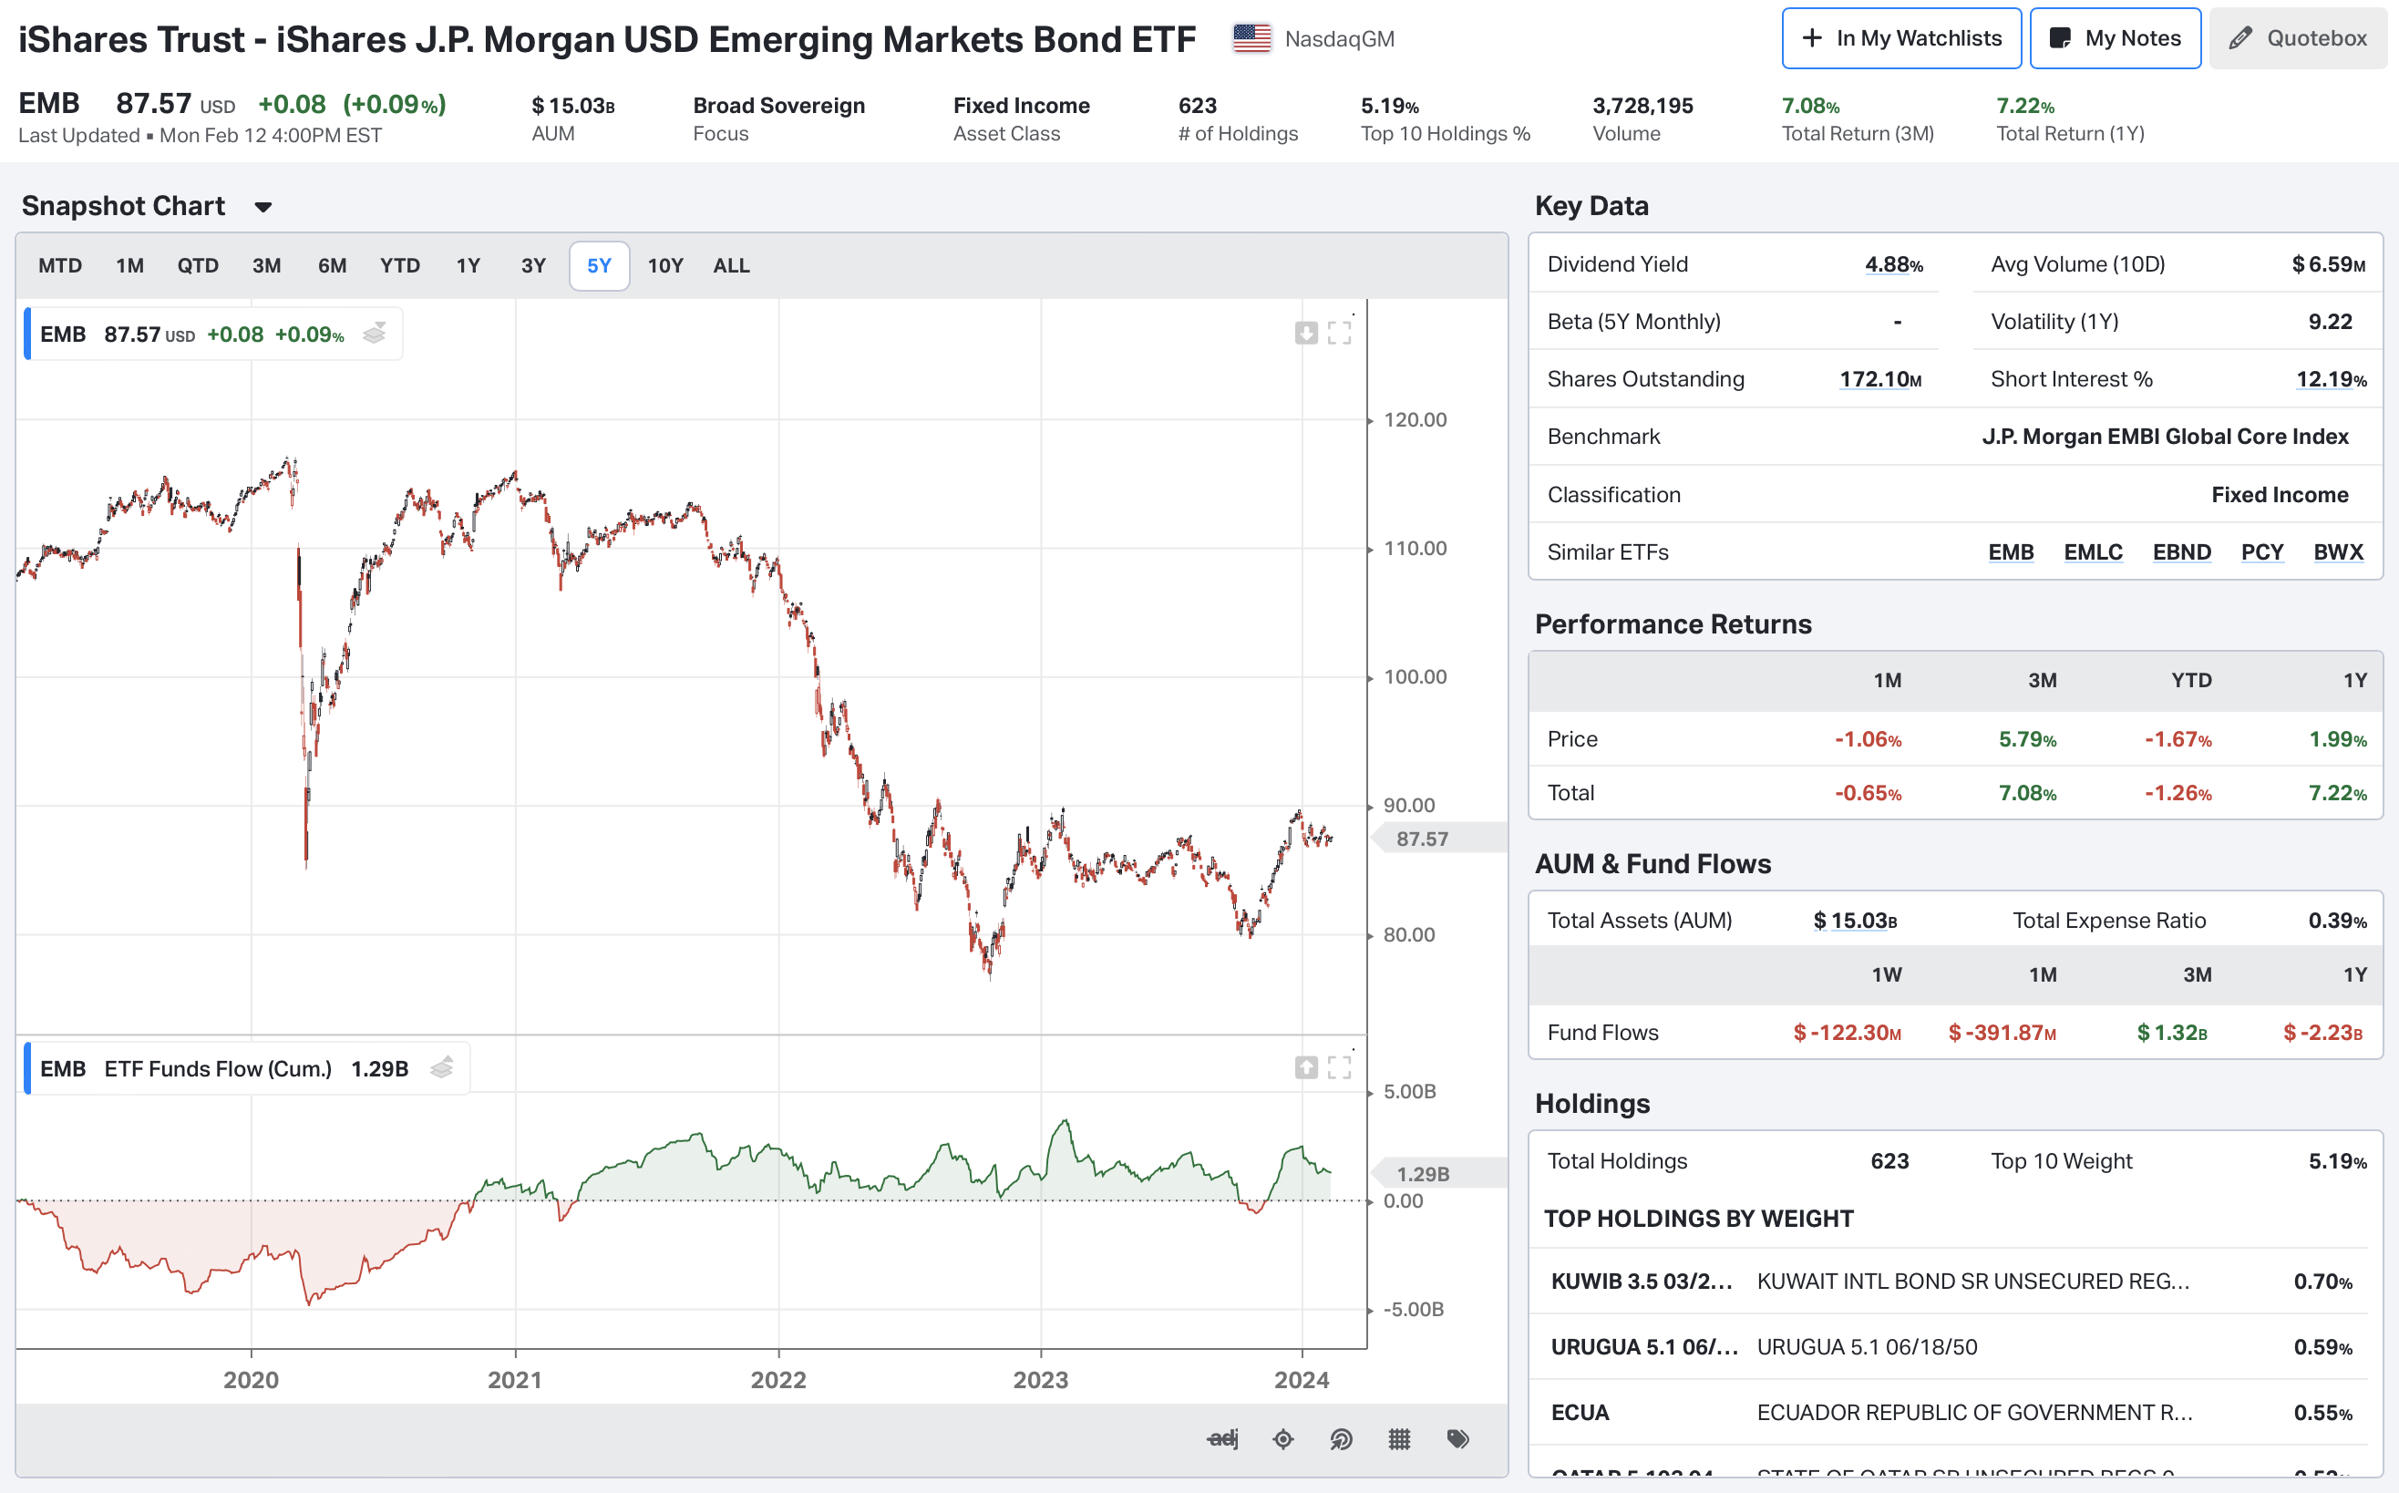Open the Snapshot Chart dropdown arrow
This screenshot has height=1493, width=2399.
point(263,206)
